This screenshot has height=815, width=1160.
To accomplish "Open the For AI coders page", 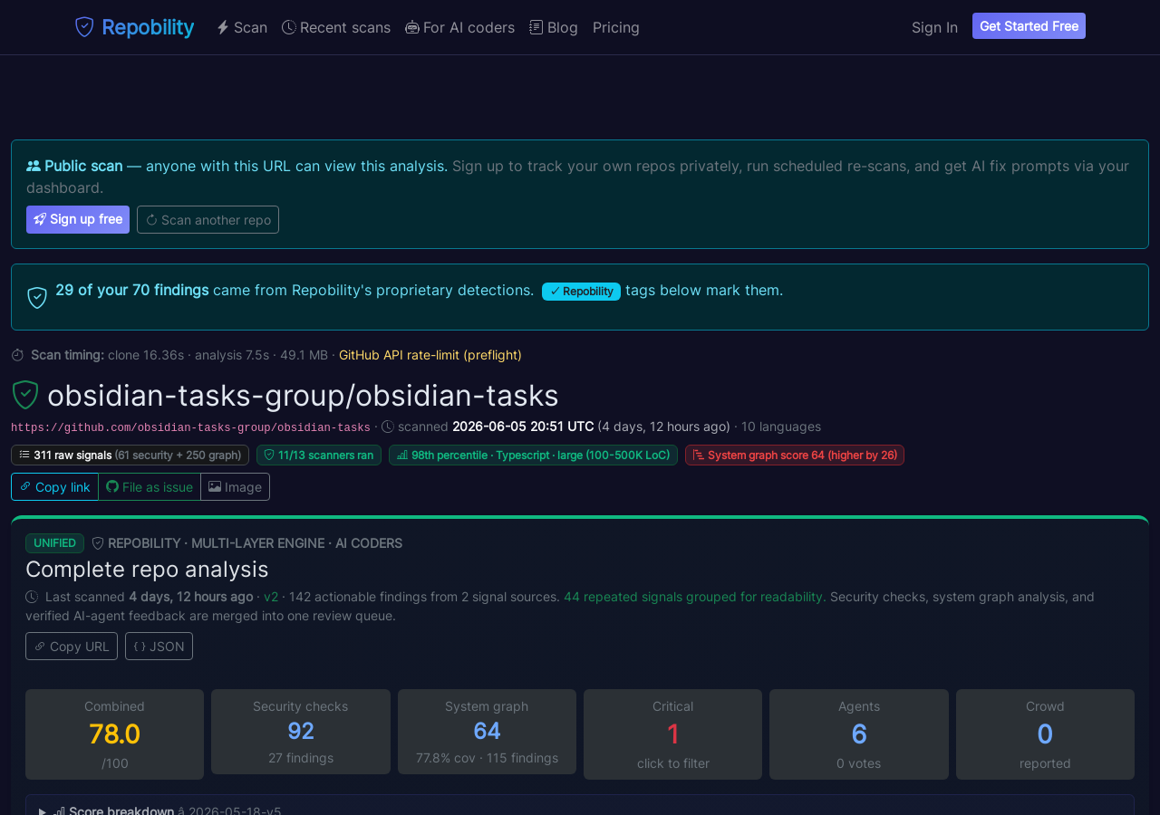I will point(460,27).
